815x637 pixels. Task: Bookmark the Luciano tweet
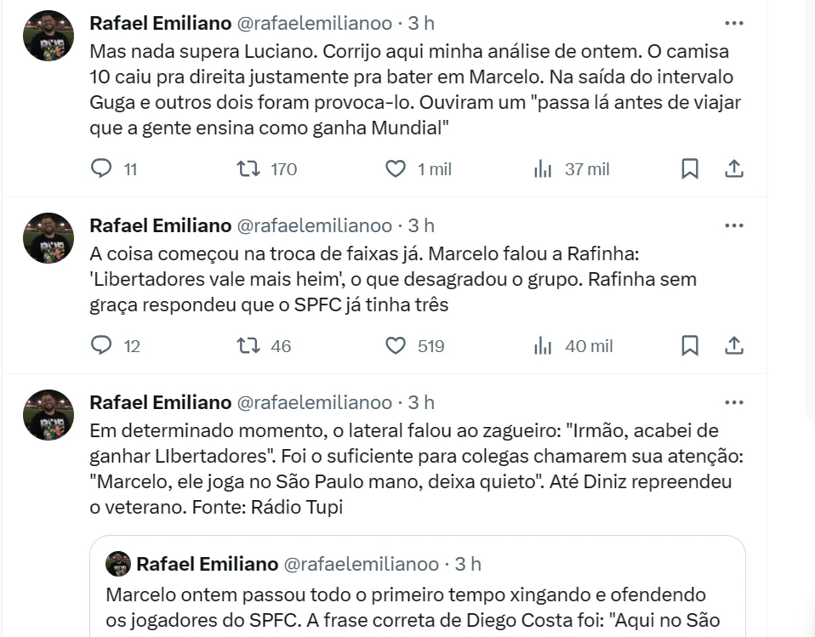click(690, 168)
